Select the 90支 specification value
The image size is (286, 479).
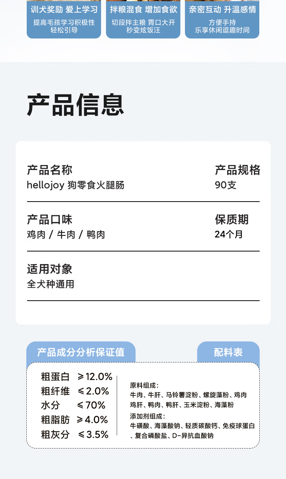click(x=225, y=185)
